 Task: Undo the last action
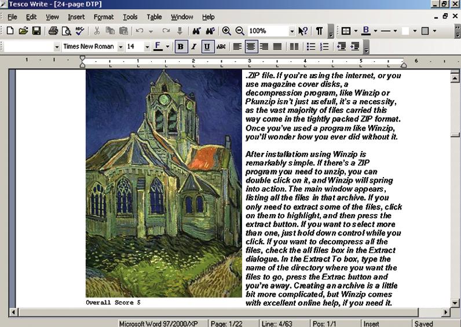pos(140,31)
